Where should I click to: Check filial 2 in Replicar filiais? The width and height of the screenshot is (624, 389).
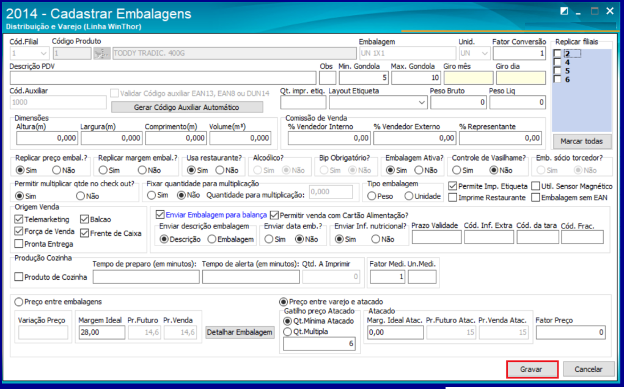[557, 54]
